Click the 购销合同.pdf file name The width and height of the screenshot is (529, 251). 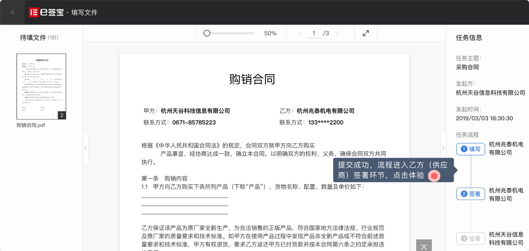click(x=31, y=125)
